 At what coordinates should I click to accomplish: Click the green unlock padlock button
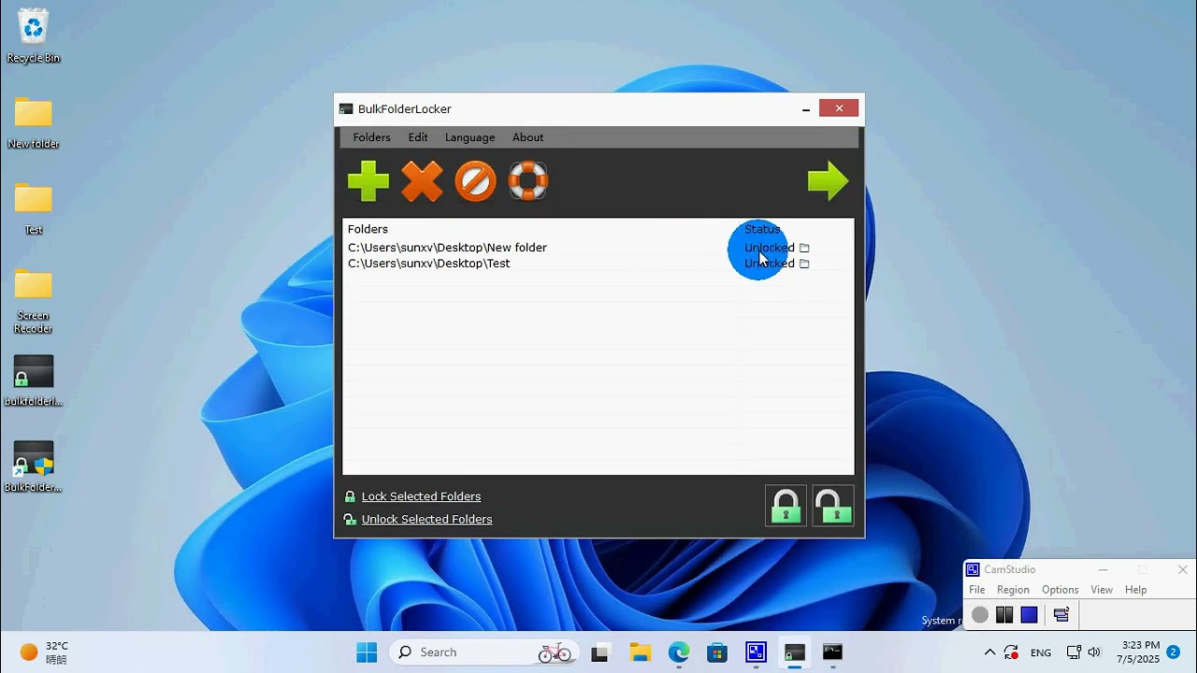click(x=832, y=505)
